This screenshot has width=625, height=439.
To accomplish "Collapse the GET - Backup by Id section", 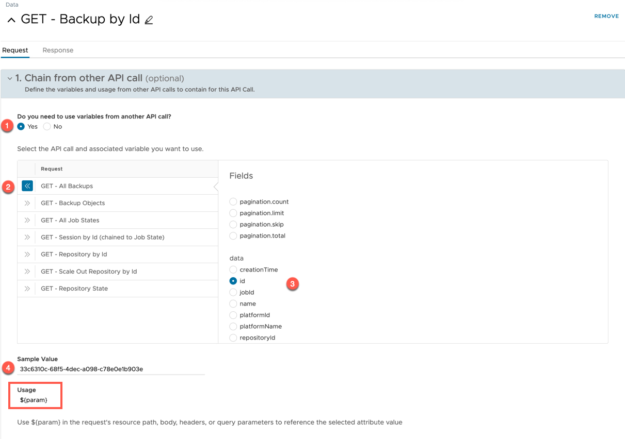I will (x=11, y=21).
